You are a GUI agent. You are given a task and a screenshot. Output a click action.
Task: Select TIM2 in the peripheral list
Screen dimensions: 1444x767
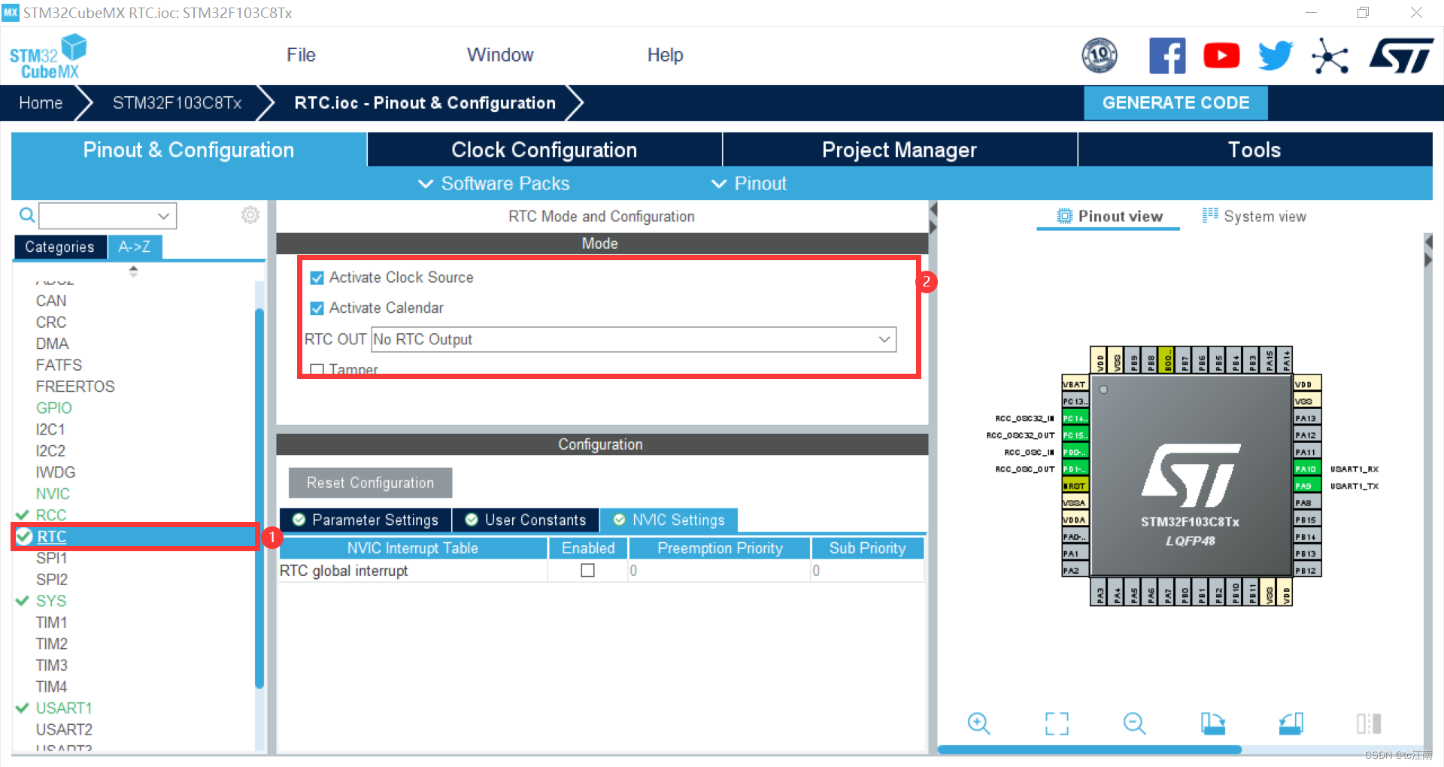click(x=51, y=644)
